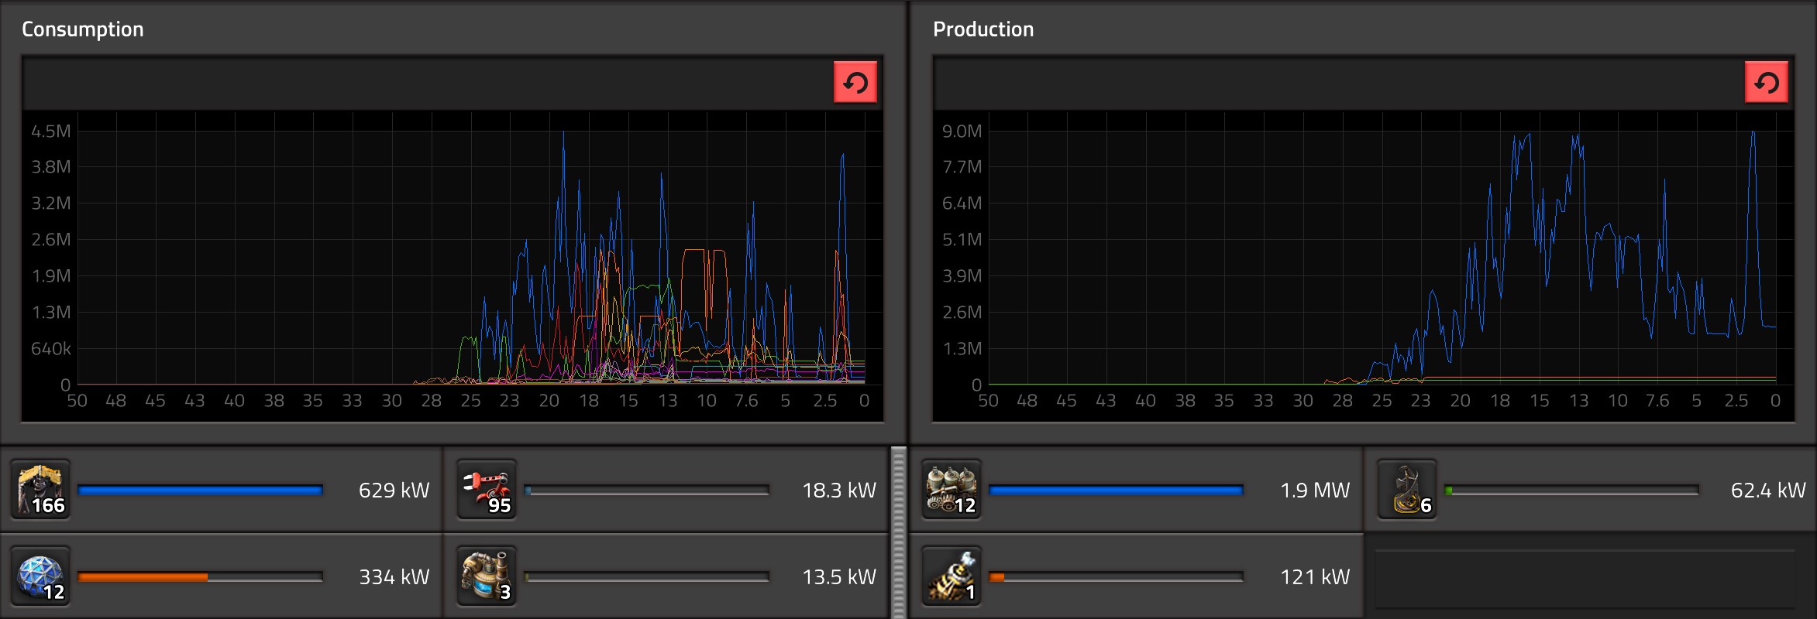Viewport: 1817px width, 619px height.
Task: Select the pump machine icon showing 3
Action: tap(487, 576)
